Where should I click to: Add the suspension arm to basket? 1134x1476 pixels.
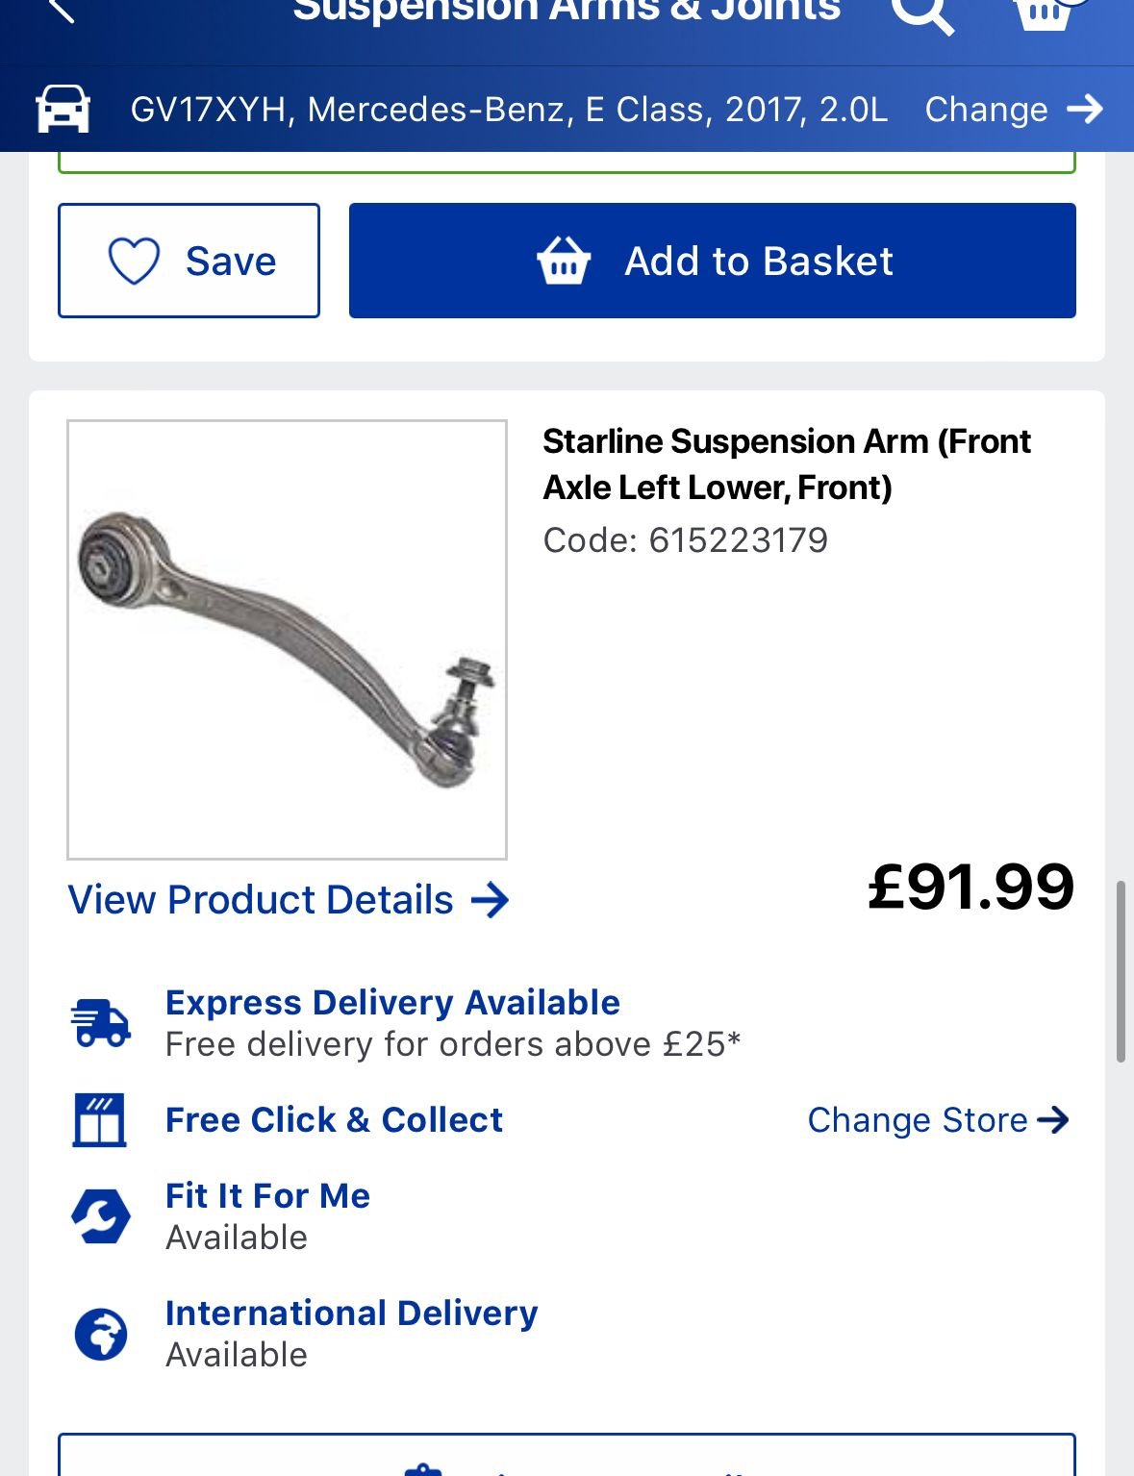click(712, 261)
